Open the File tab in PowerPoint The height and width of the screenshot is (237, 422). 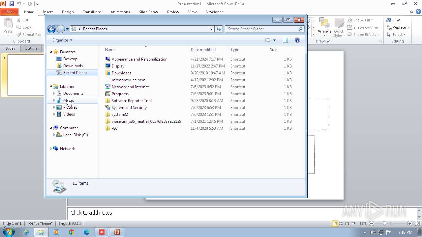pos(9,12)
